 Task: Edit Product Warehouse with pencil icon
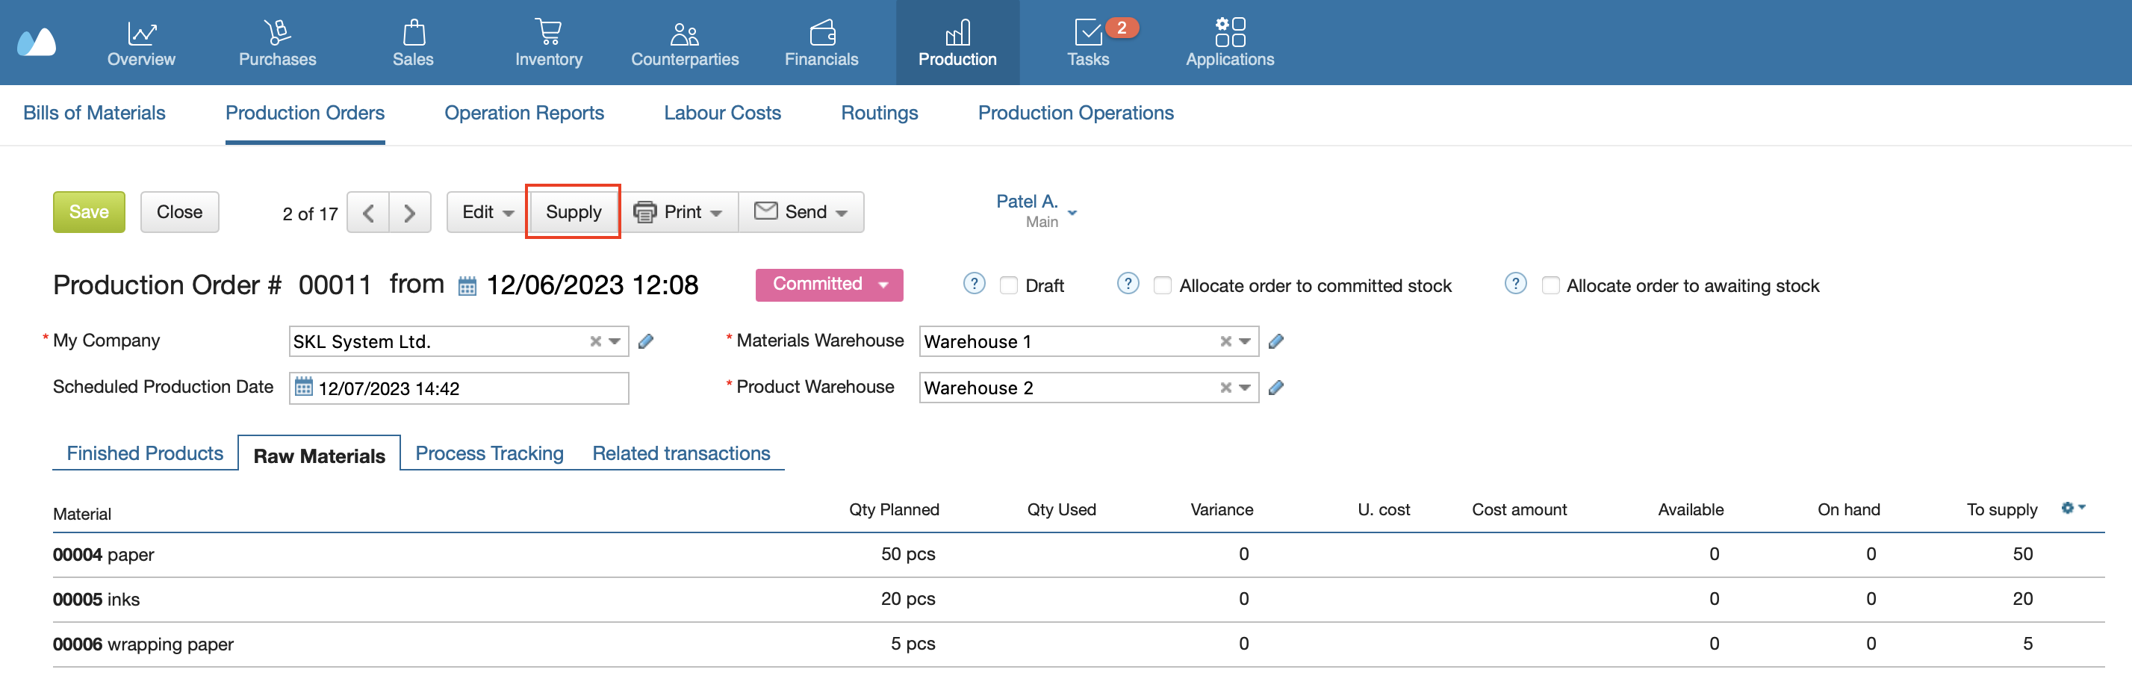[1276, 388]
